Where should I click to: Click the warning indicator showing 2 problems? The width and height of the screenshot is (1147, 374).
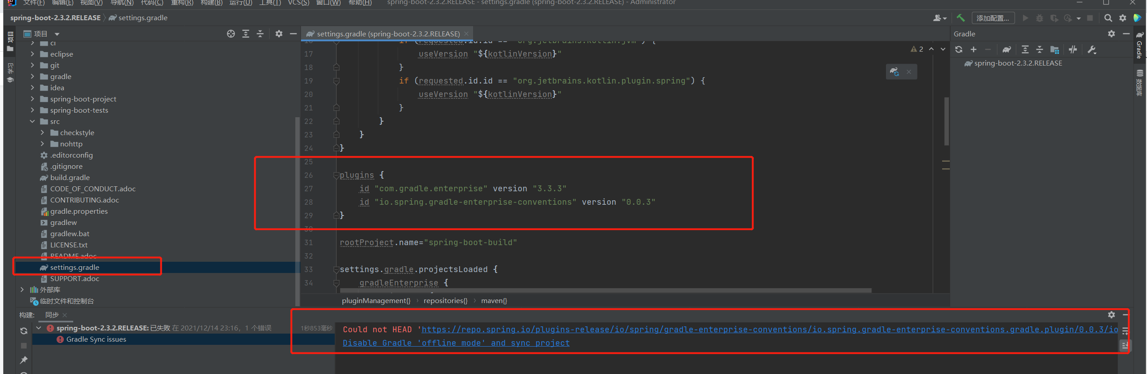(917, 49)
